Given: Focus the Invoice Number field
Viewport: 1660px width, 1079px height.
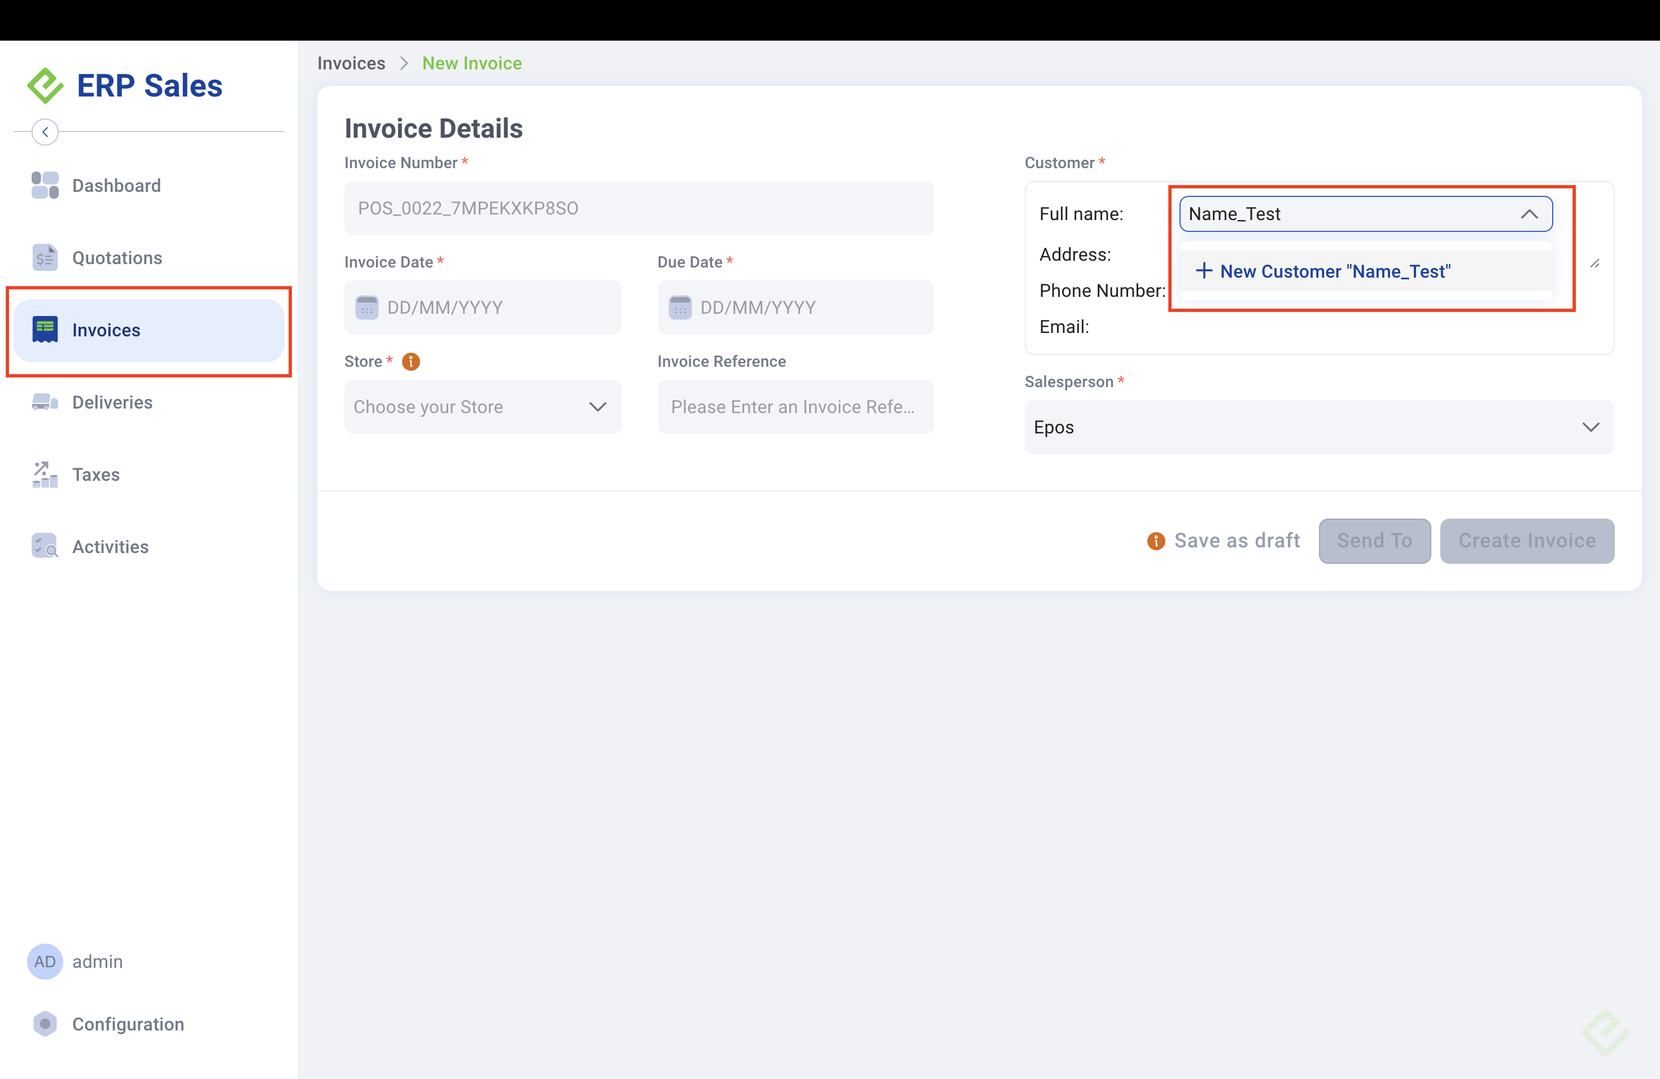Looking at the screenshot, I should (x=639, y=208).
